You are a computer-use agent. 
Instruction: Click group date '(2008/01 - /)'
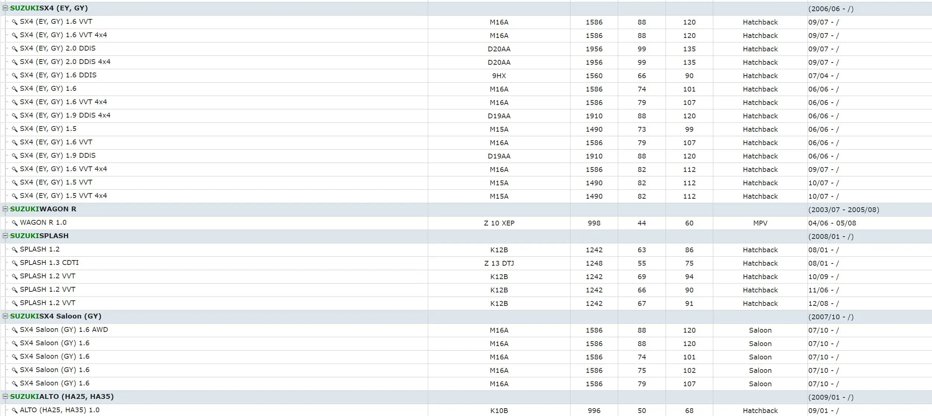click(831, 237)
